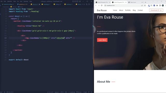The height and width of the screenshot is (93, 166).
Task: Bookmark this page with the star icon
Action: 145,5
